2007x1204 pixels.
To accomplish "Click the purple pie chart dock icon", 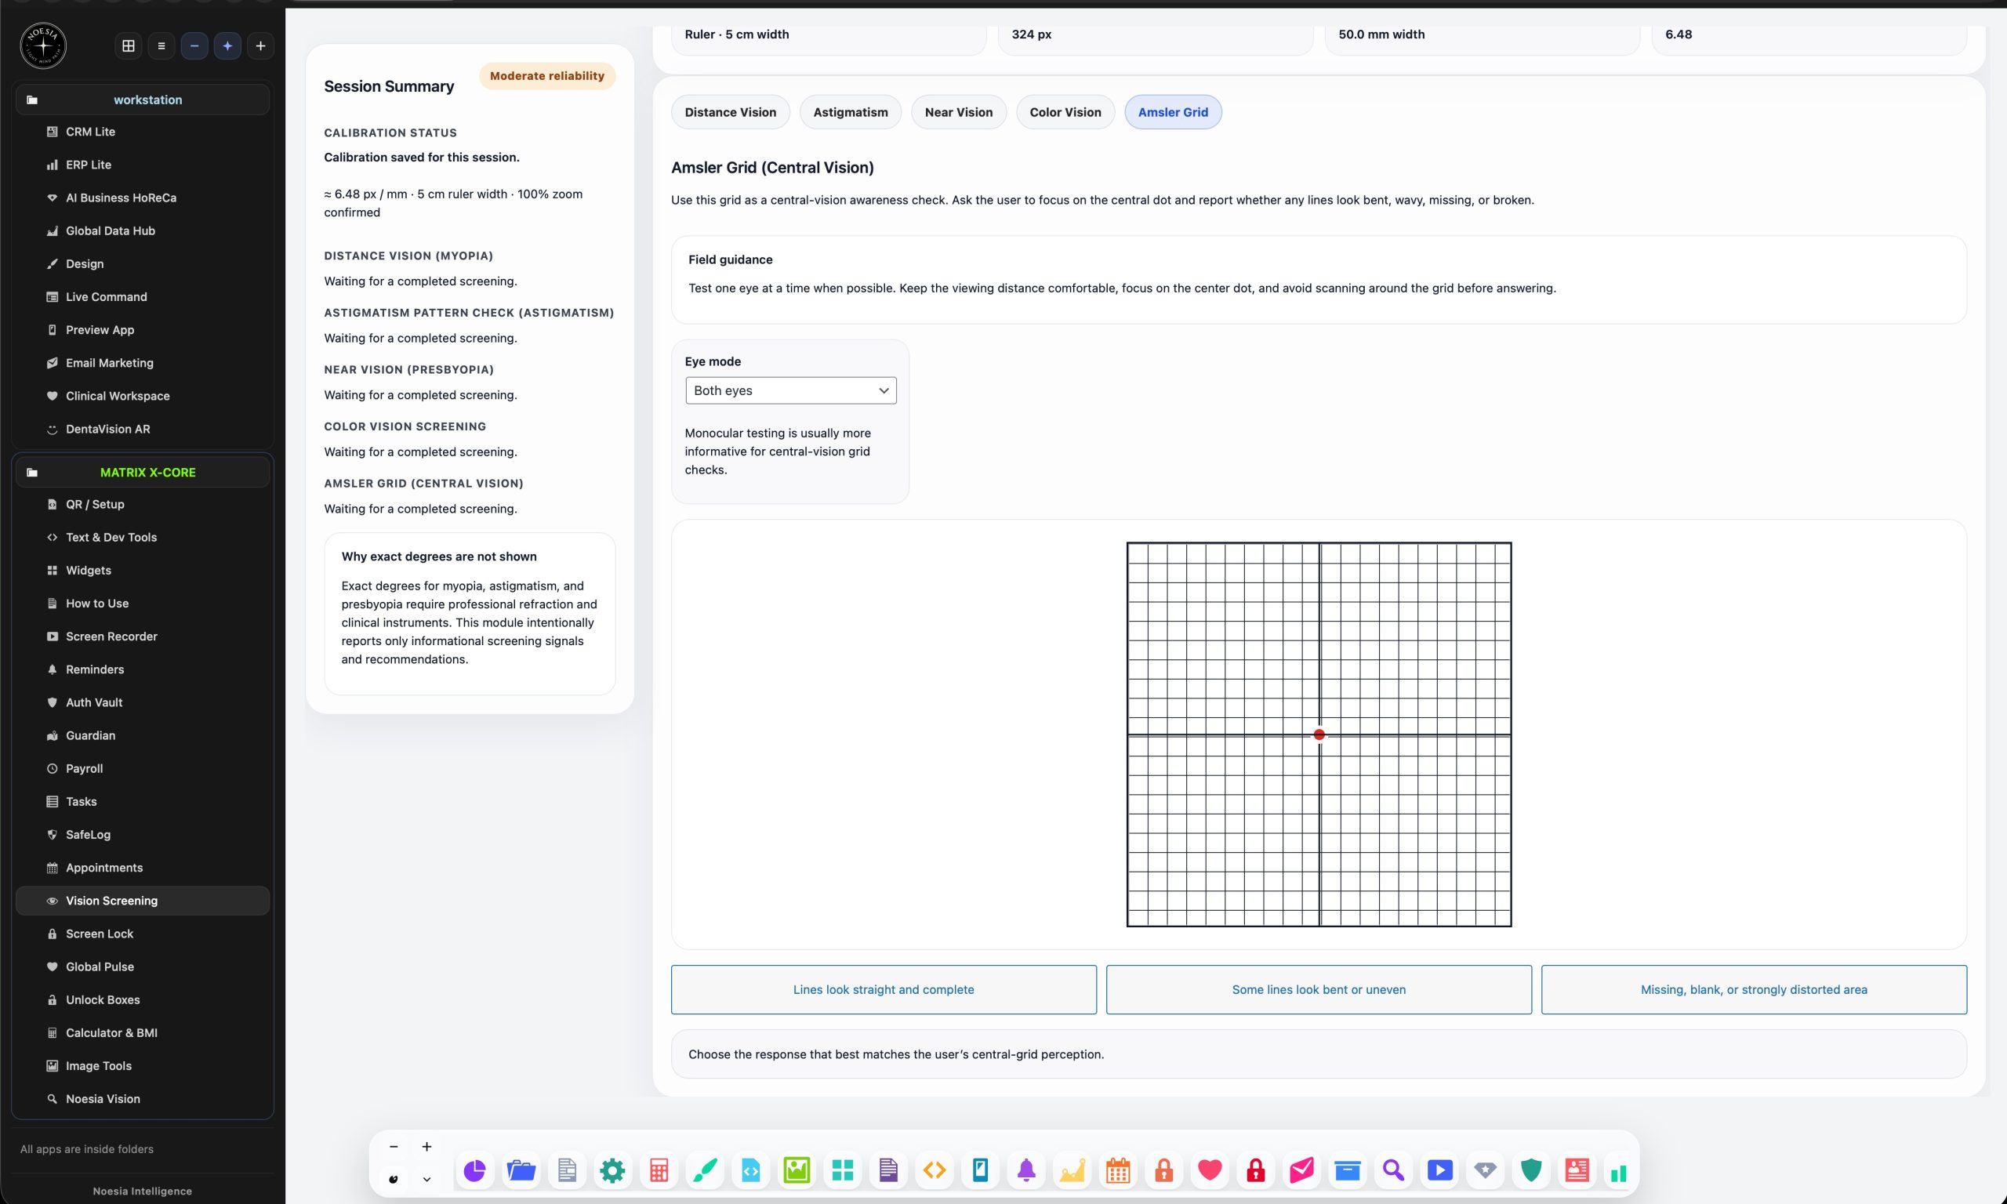I will tap(474, 1171).
